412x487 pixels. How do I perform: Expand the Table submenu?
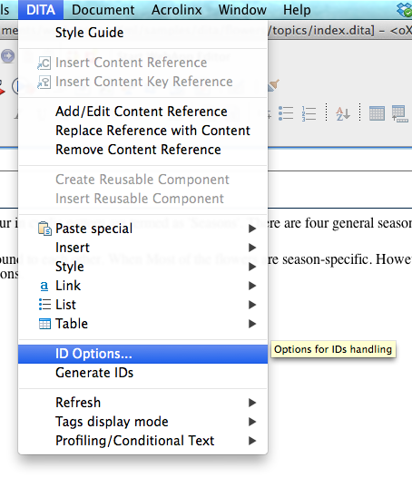142,324
